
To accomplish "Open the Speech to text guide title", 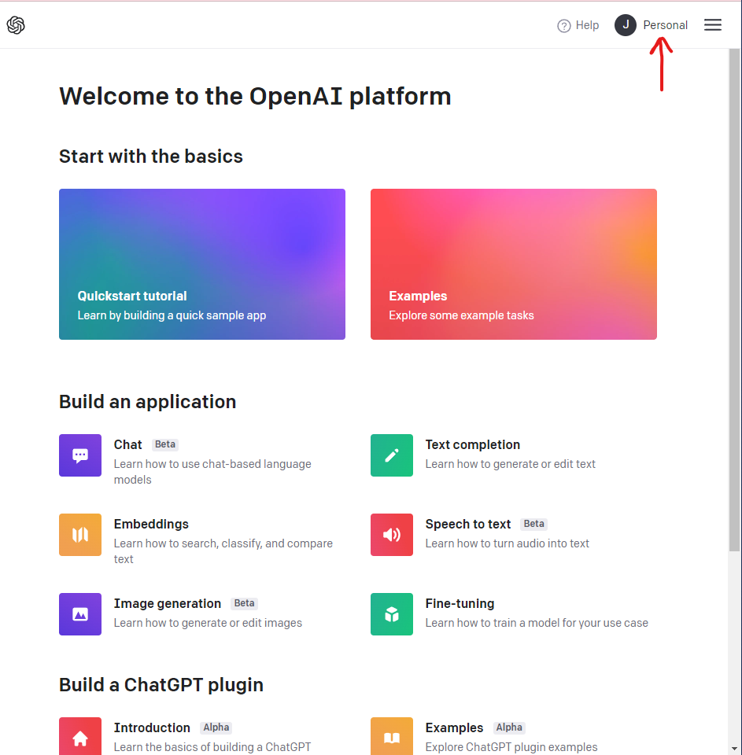I will tap(468, 524).
